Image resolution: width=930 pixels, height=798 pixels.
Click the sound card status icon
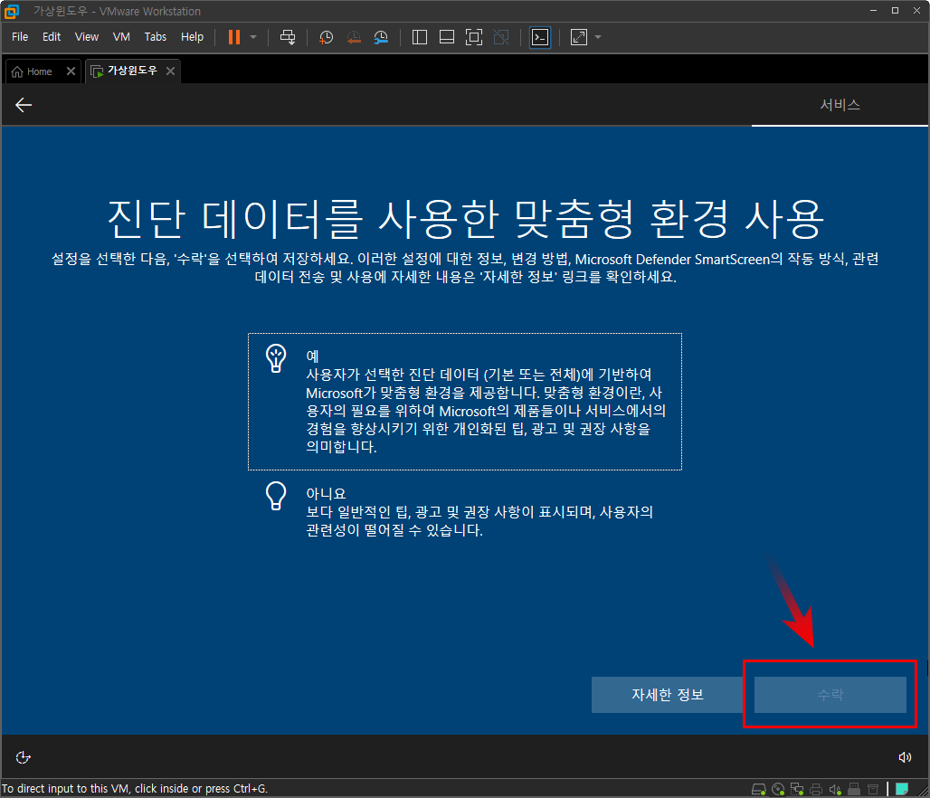(x=835, y=789)
